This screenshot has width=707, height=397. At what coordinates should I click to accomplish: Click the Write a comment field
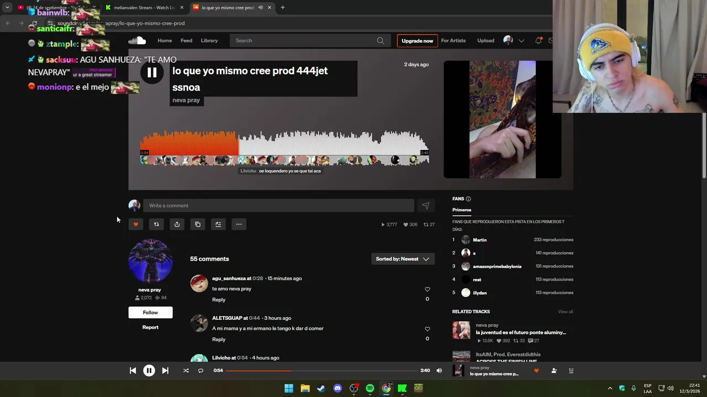278,206
